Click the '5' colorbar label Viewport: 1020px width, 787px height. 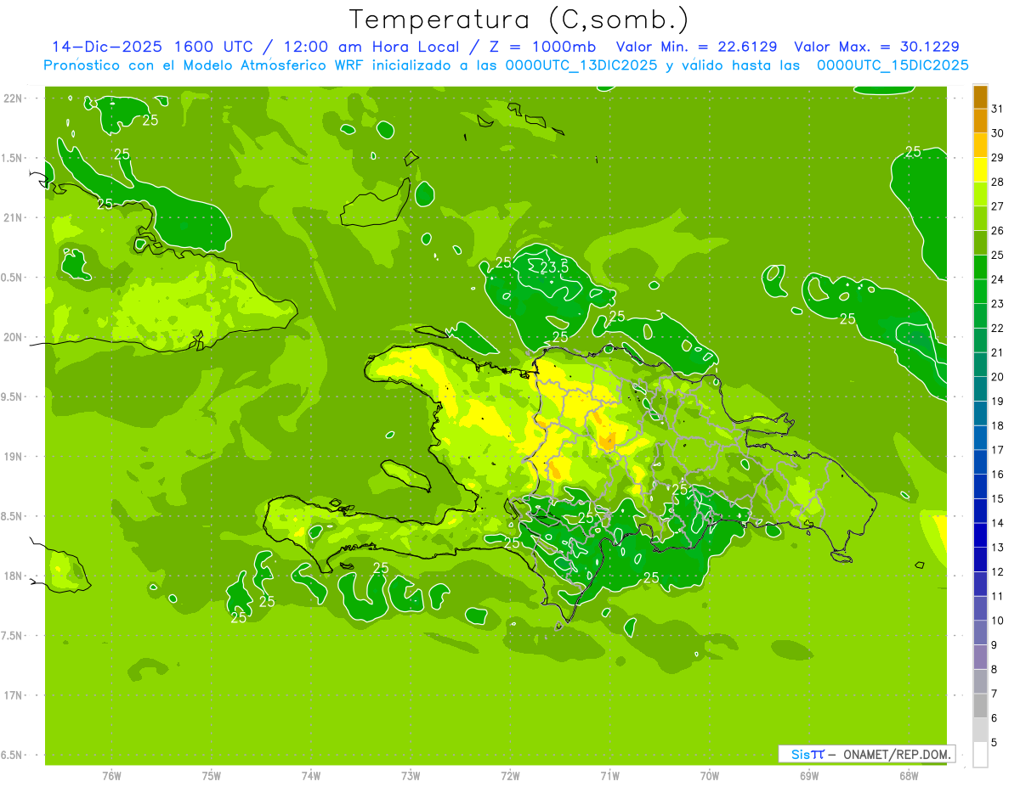pyautogui.click(x=995, y=744)
